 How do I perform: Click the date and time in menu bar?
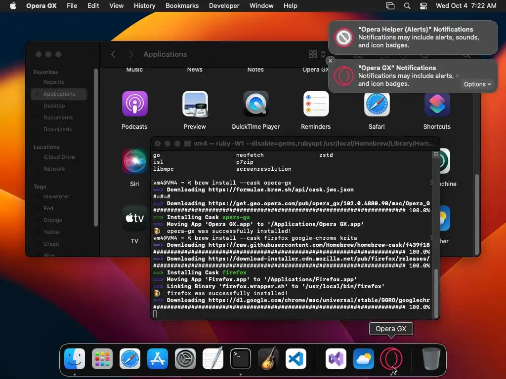(x=466, y=6)
